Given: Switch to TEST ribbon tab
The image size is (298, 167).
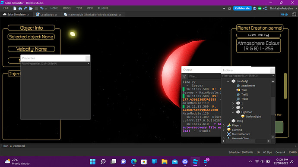Looking at the screenshot, I should [79, 8].
